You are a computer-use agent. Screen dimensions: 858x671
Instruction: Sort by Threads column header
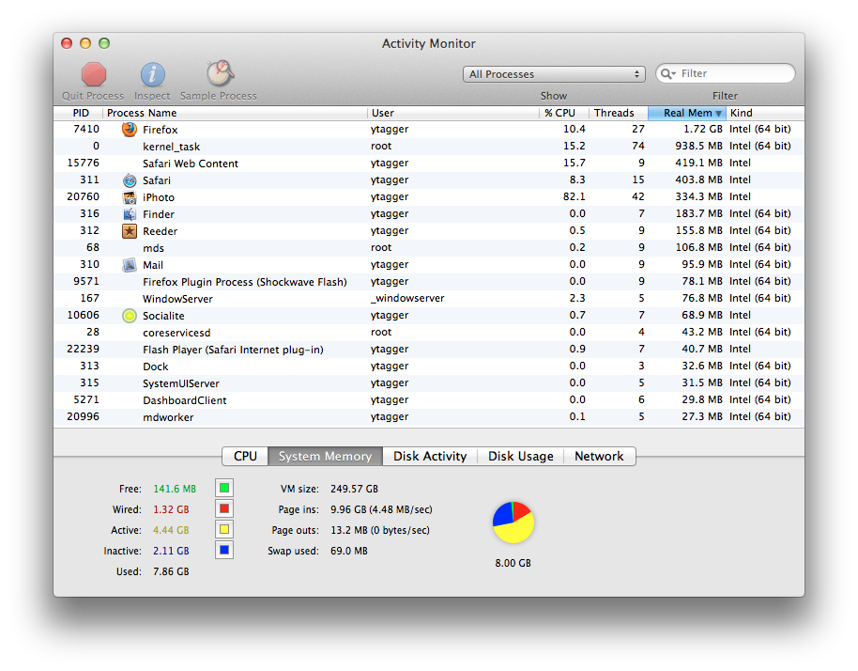point(619,113)
